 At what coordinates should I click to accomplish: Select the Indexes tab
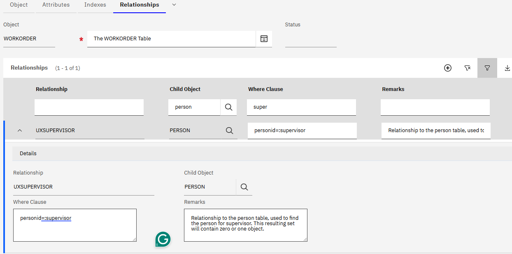(x=95, y=5)
